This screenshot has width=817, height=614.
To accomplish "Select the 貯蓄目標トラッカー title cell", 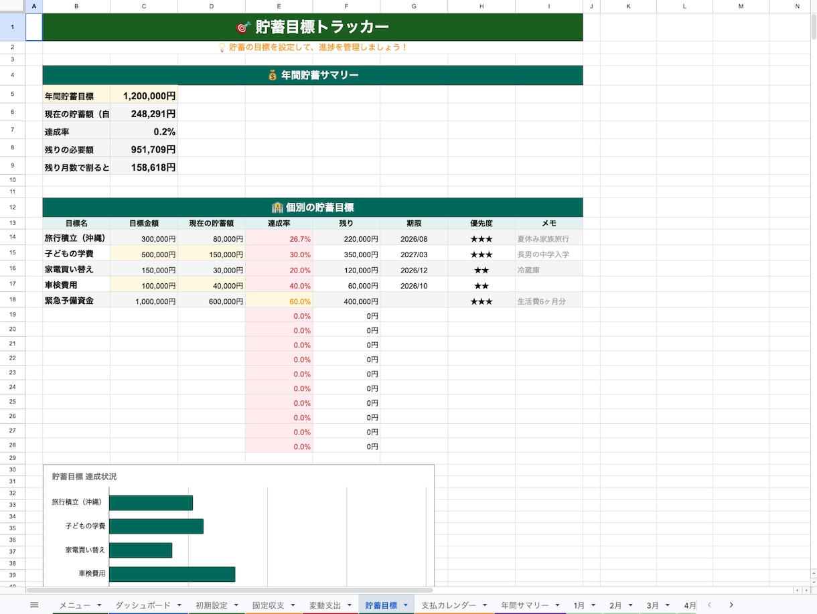I will [313, 27].
